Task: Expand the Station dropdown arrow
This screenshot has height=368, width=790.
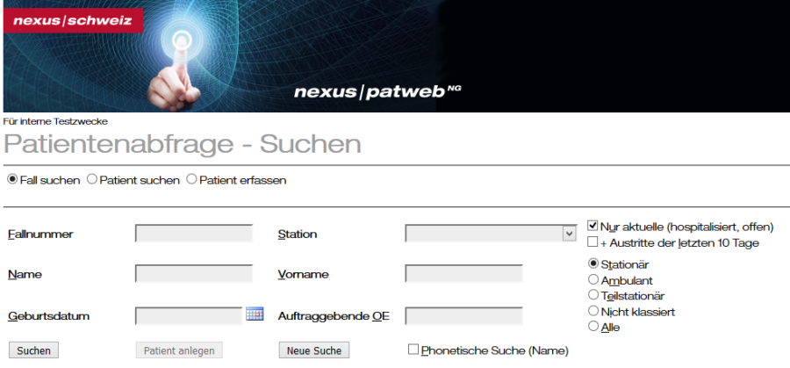Action: pyautogui.click(x=570, y=234)
